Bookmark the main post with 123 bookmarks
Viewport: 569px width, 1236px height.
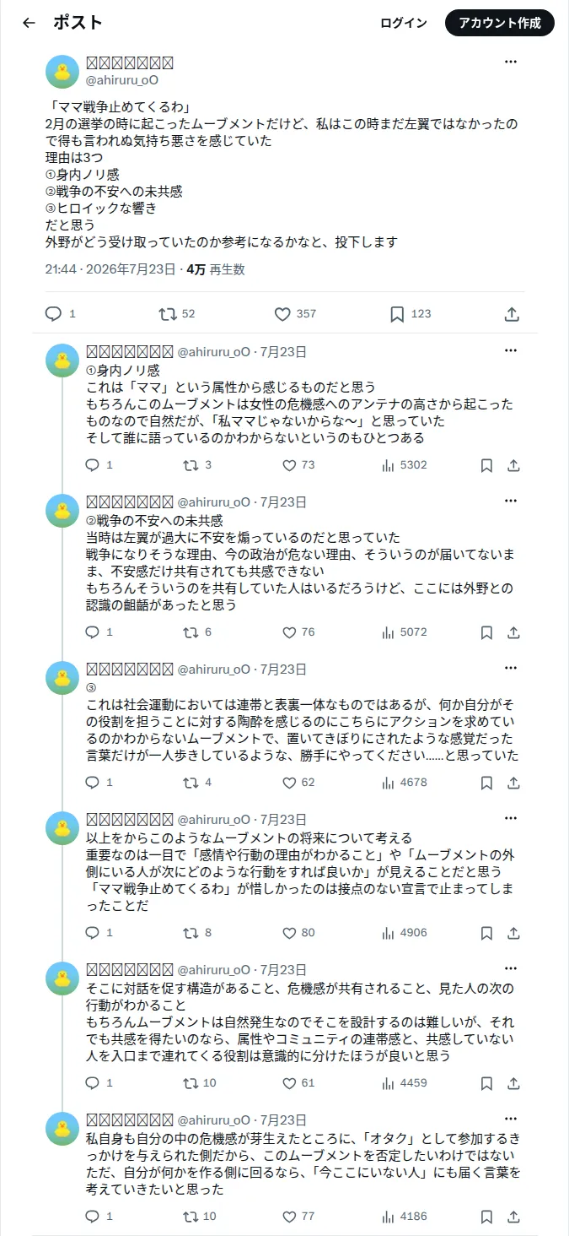click(411, 314)
